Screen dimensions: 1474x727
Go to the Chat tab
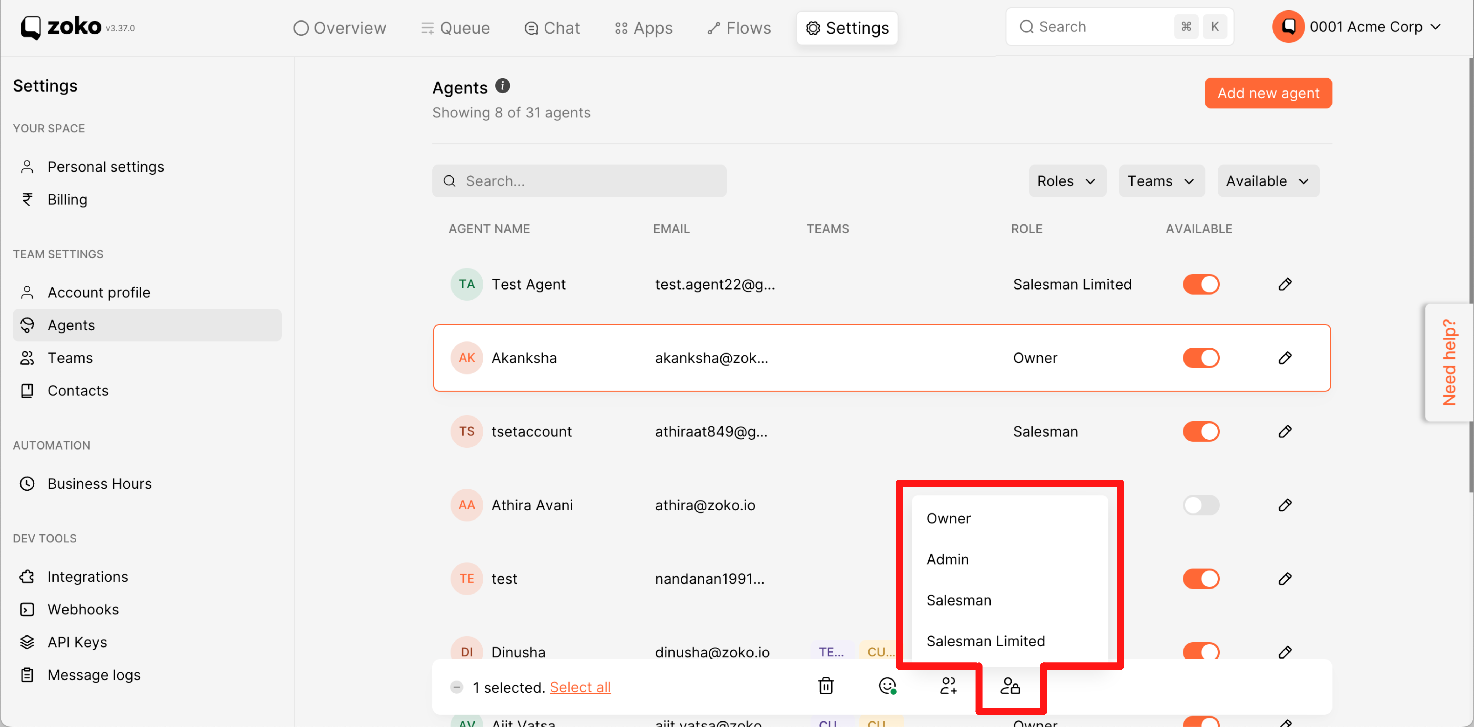[552, 28]
